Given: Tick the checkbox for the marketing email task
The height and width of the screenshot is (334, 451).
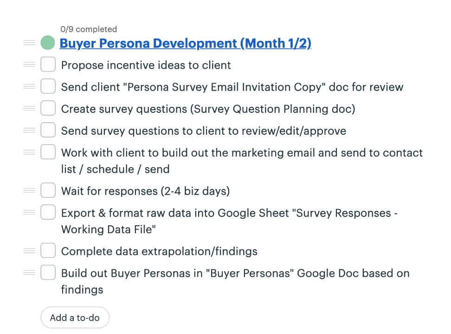Looking at the screenshot, I should (x=48, y=152).
